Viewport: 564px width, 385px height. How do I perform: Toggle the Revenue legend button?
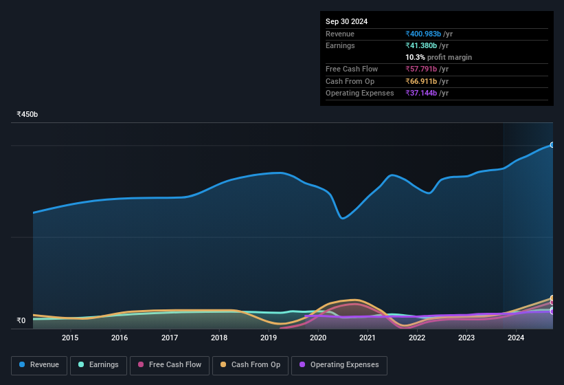(x=39, y=366)
